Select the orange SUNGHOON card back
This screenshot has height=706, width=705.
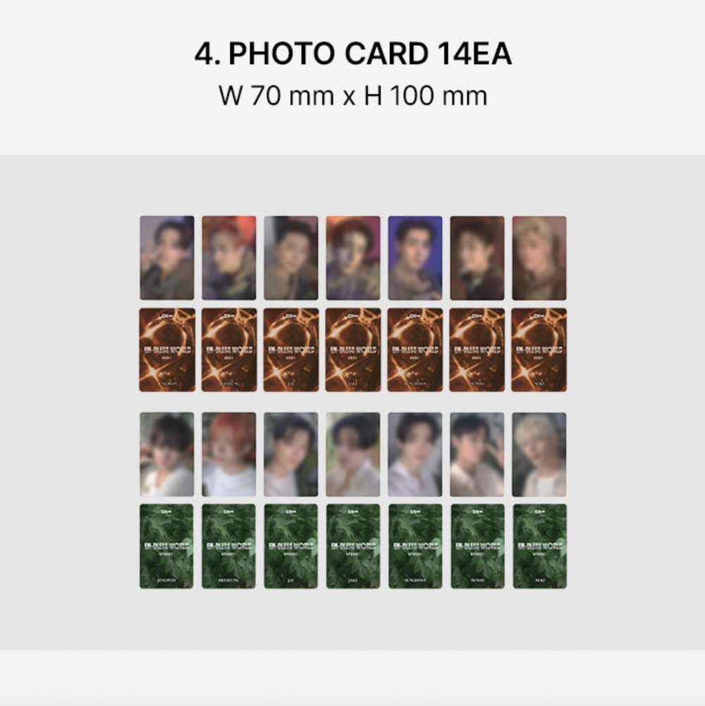415,350
